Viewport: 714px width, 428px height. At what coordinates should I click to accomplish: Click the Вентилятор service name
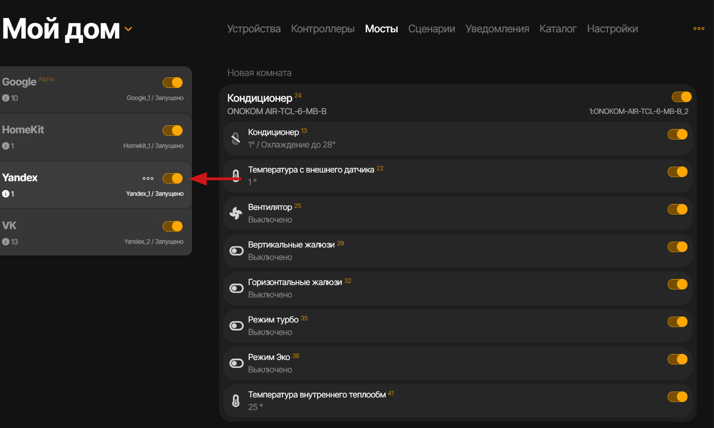(x=270, y=207)
